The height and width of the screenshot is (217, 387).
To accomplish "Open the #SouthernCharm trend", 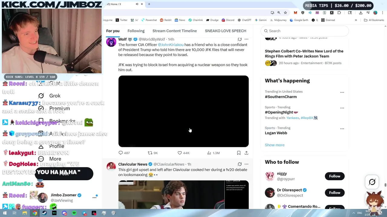I will click(281, 97).
